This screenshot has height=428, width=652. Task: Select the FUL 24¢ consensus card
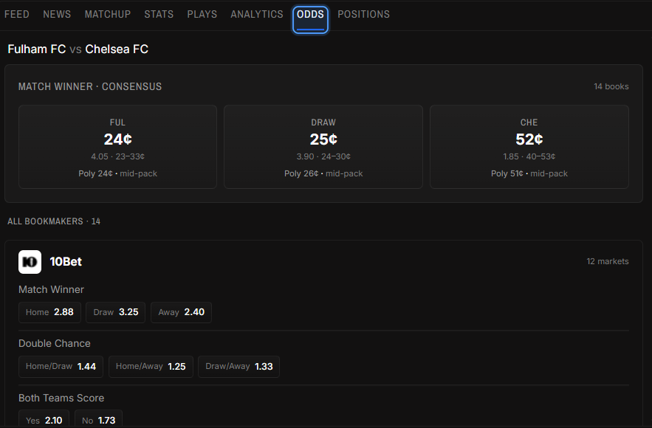[x=117, y=147]
